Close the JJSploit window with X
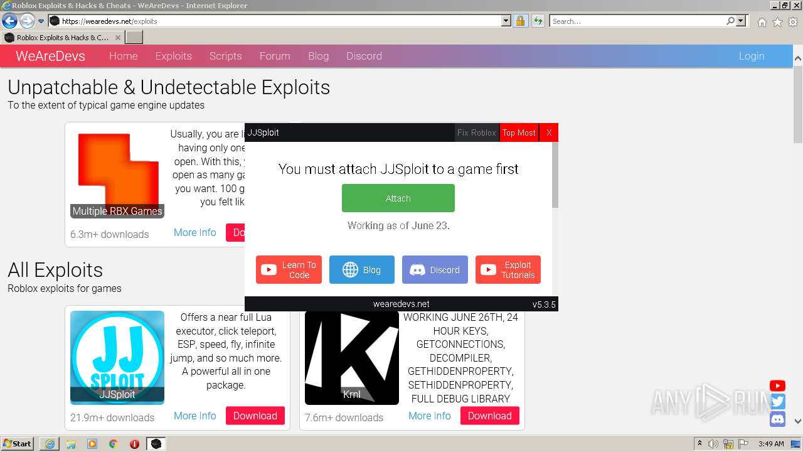The width and height of the screenshot is (803, 452). click(x=549, y=132)
